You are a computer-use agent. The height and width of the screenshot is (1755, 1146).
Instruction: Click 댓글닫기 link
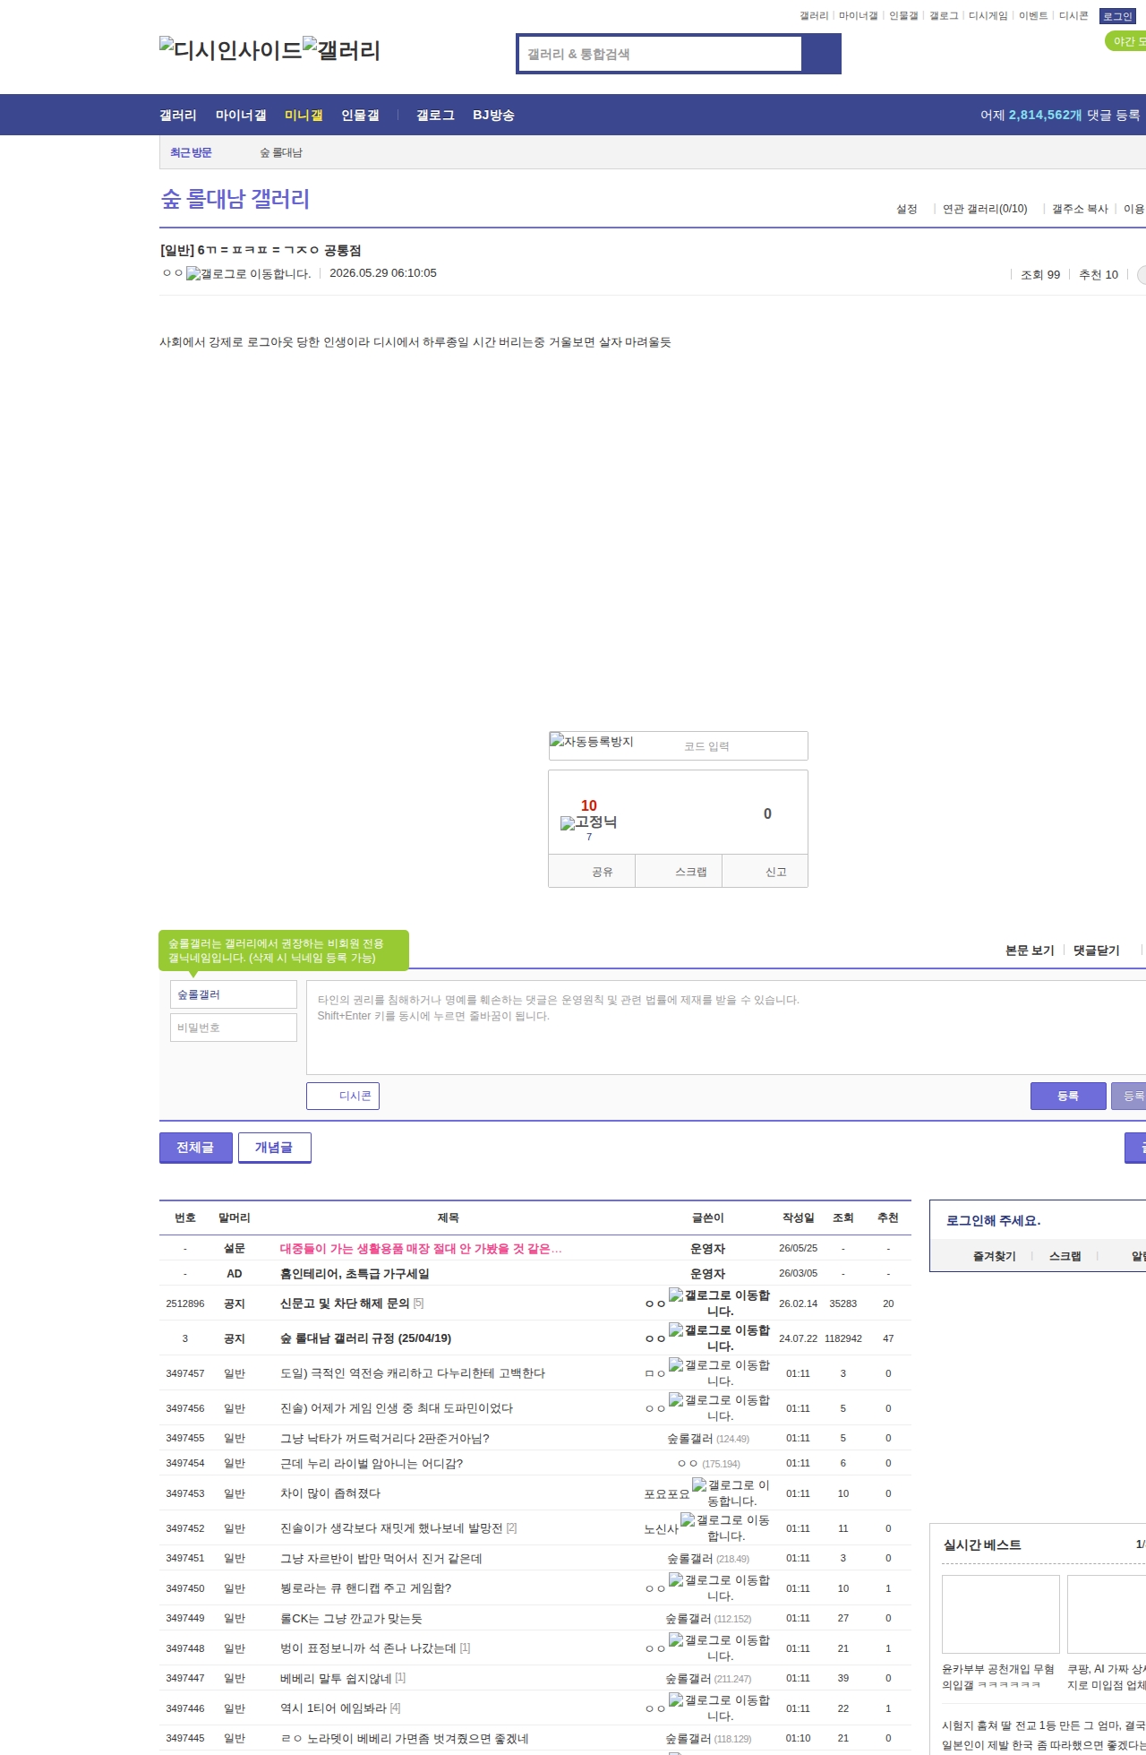(1097, 951)
